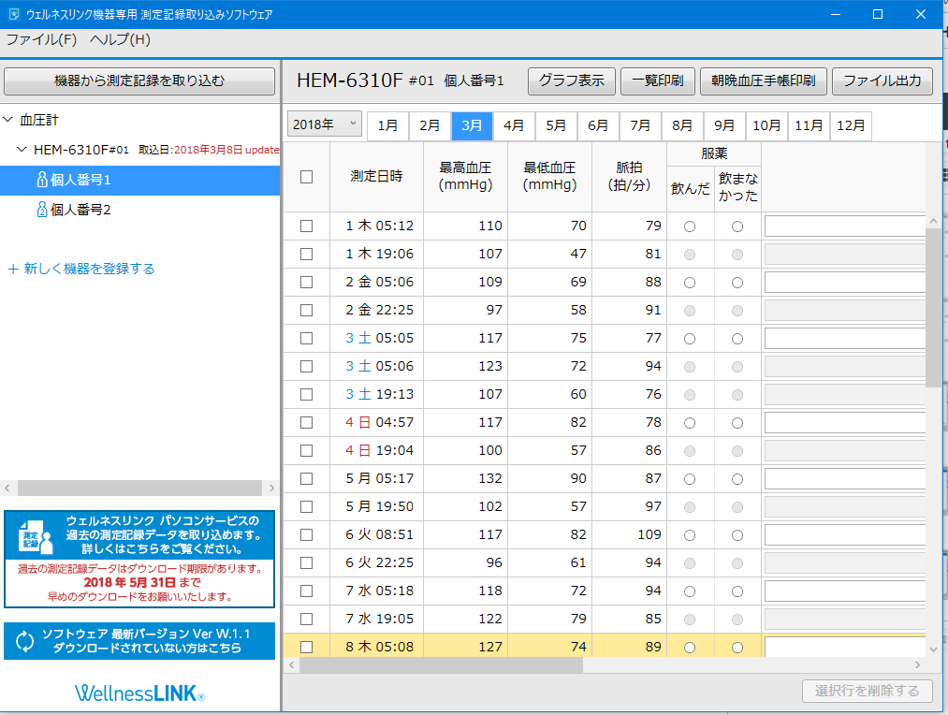Check the row 2 金 22:25 checkbox
The image size is (948, 715).
tap(307, 310)
